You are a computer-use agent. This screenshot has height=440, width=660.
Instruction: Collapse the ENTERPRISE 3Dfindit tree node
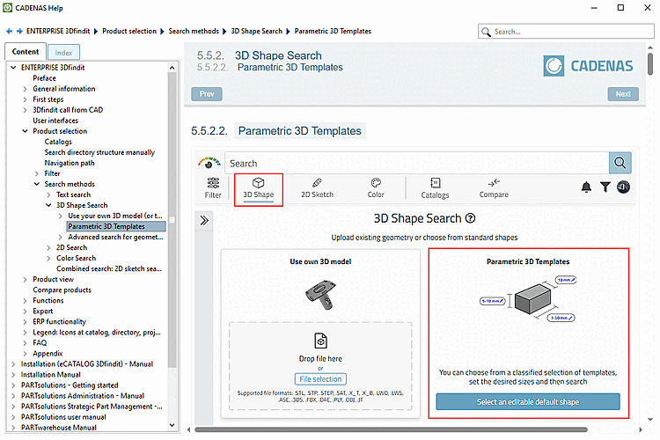[x=13, y=68]
